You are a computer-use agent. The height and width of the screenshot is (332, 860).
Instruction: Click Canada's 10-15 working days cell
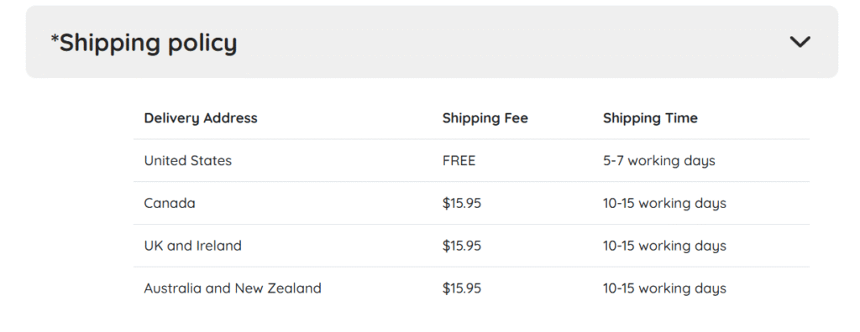point(665,204)
